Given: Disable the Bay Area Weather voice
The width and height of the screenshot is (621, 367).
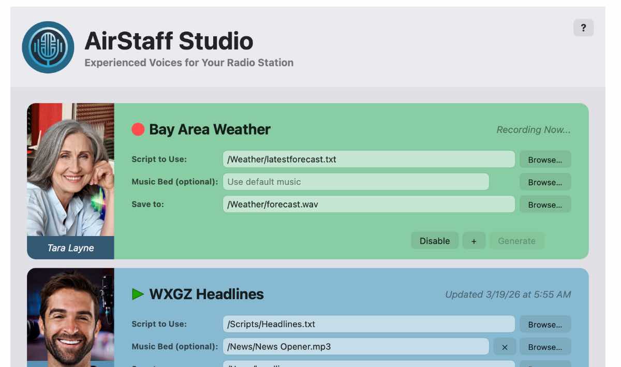Looking at the screenshot, I should click(x=435, y=241).
